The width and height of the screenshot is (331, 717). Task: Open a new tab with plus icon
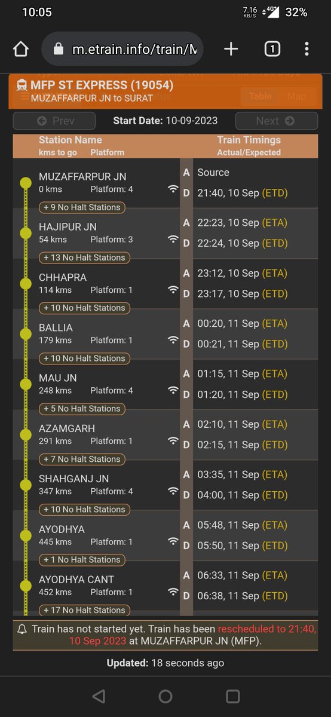pyautogui.click(x=231, y=49)
